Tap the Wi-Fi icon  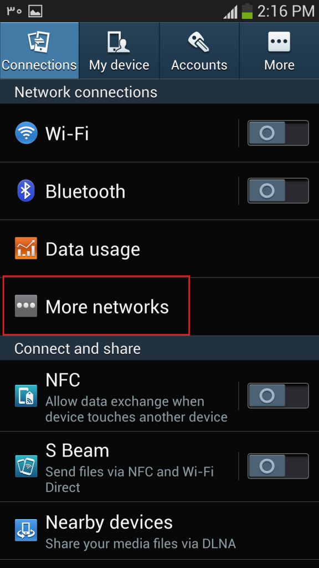26,133
